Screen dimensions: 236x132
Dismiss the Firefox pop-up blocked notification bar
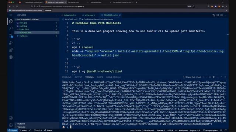[x=226, y=10]
